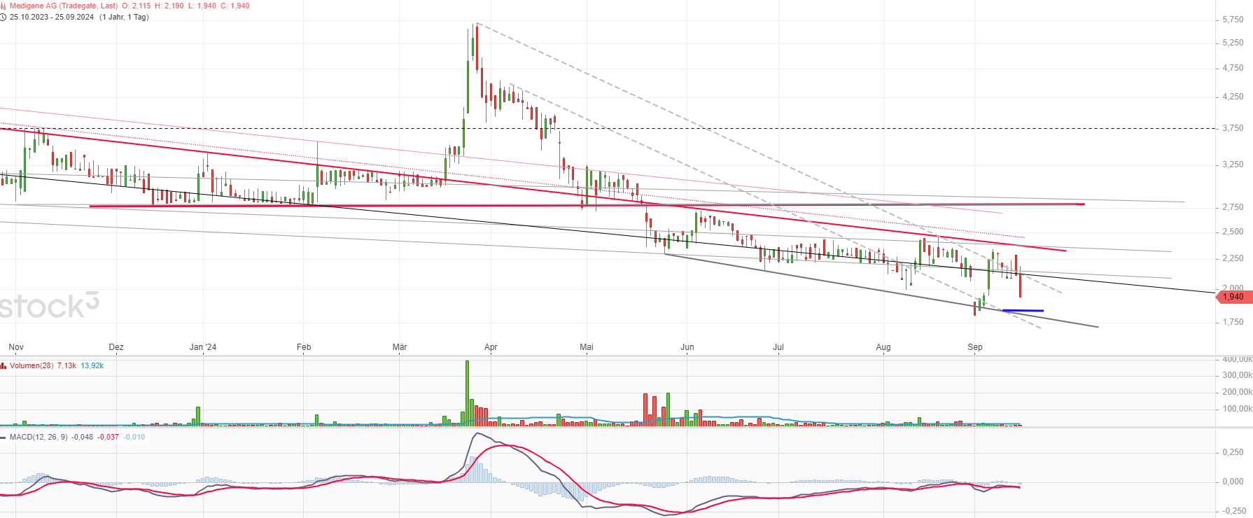Click the 5,750 label on the price axis
The image size is (1253, 518).
(x=1233, y=20)
